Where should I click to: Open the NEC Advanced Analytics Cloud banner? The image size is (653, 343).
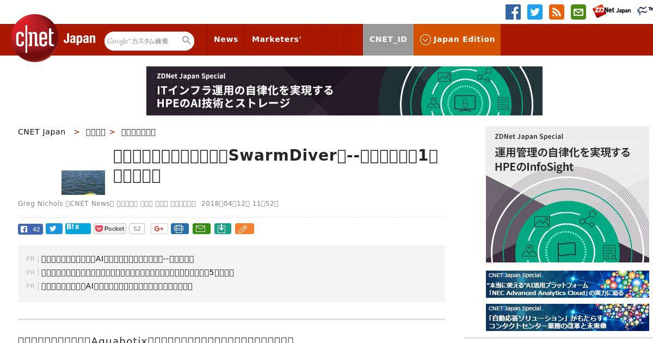568,284
